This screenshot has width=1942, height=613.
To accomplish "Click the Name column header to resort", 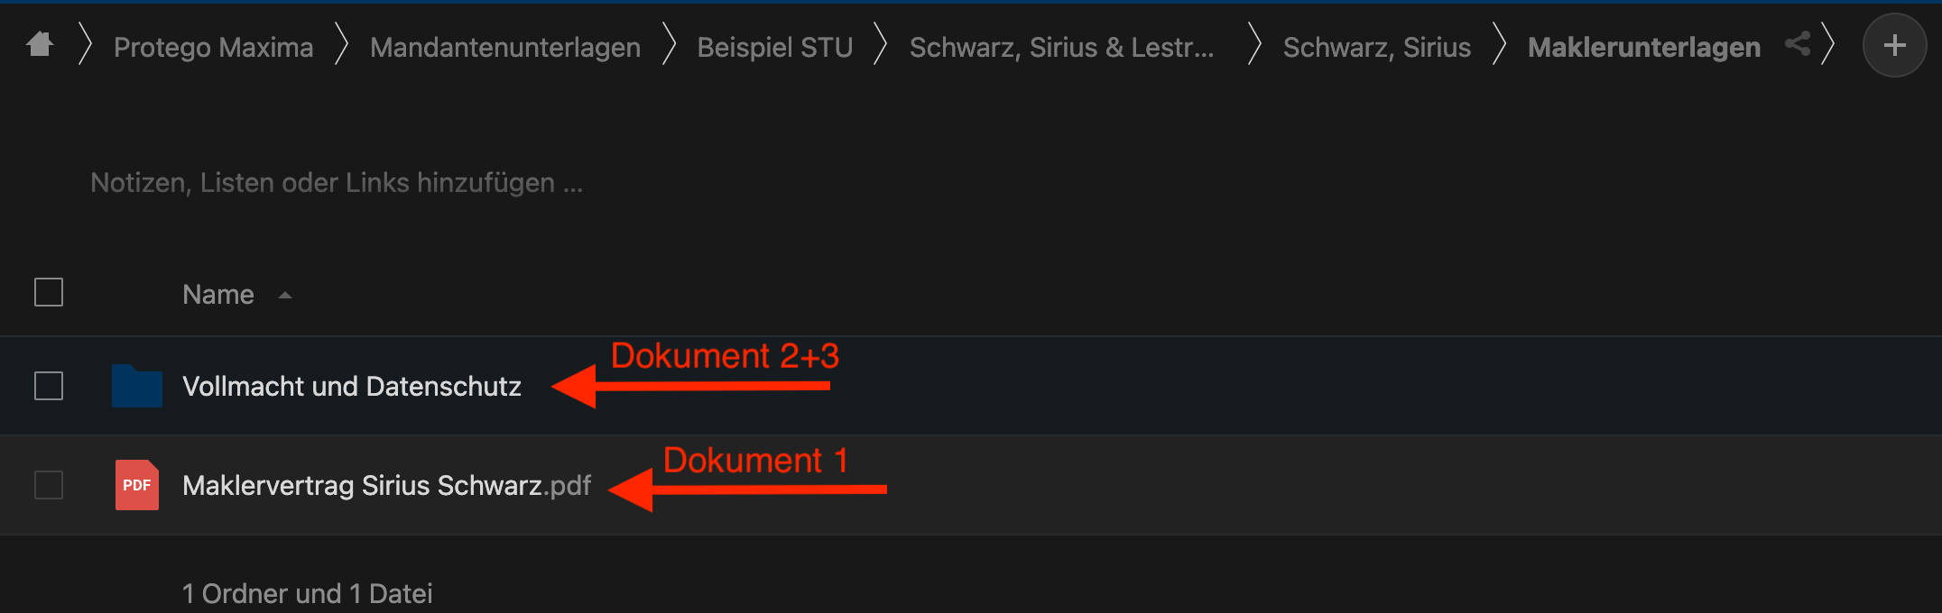I will (x=217, y=294).
